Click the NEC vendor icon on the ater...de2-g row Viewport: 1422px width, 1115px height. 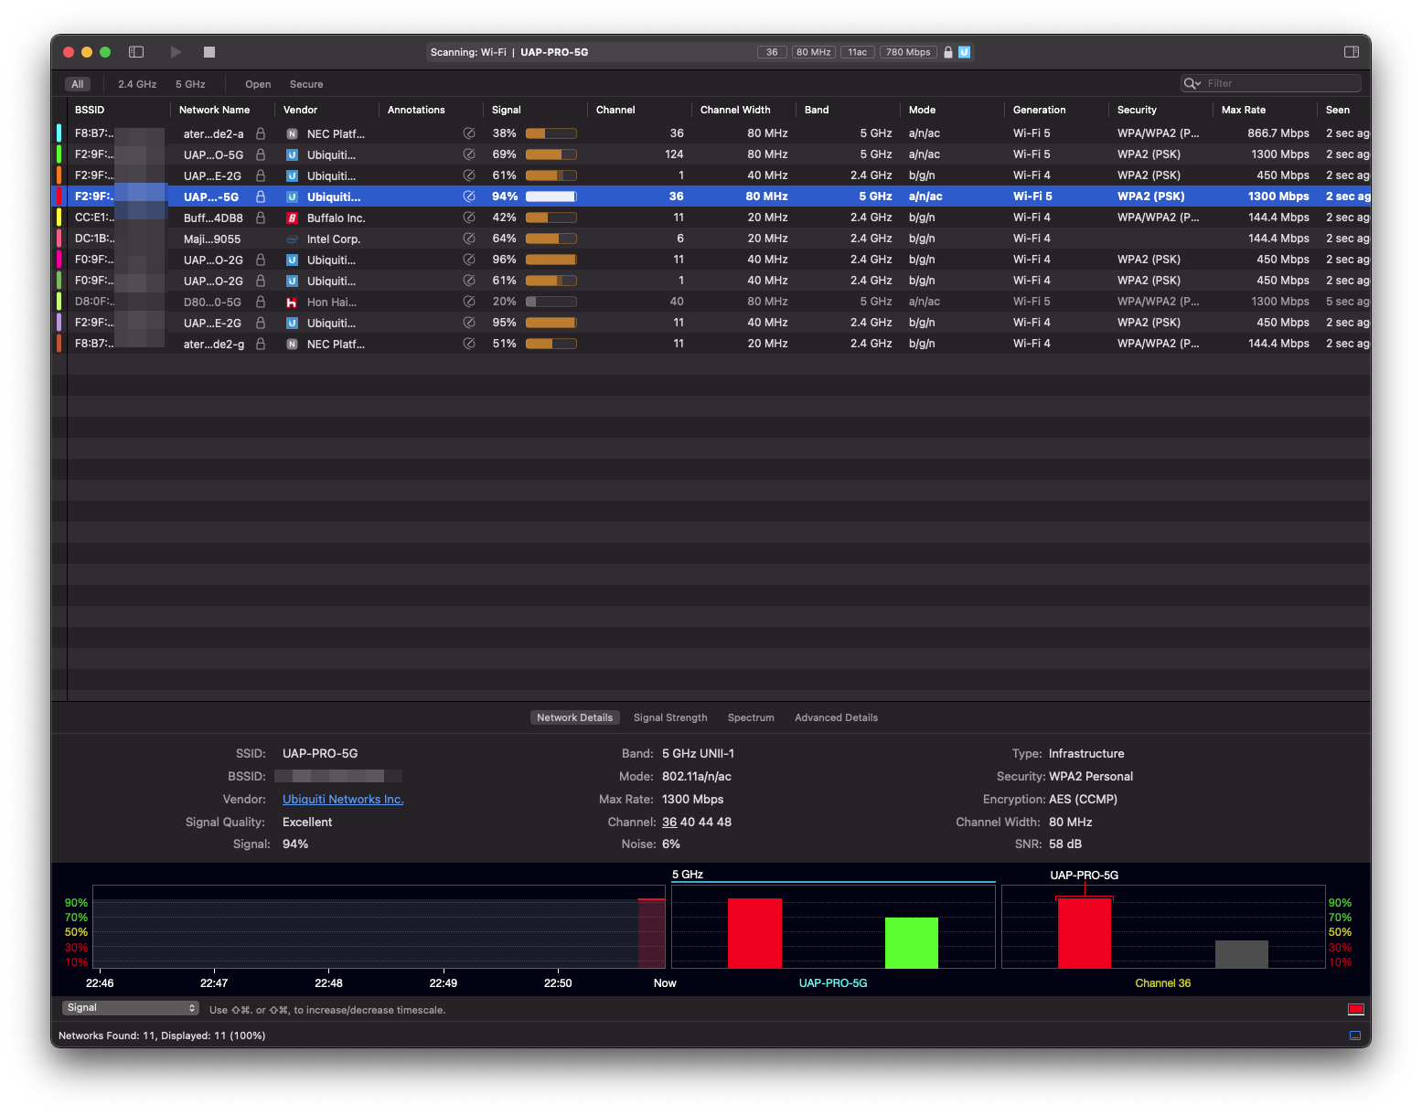pyautogui.click(x=292, y=344)
